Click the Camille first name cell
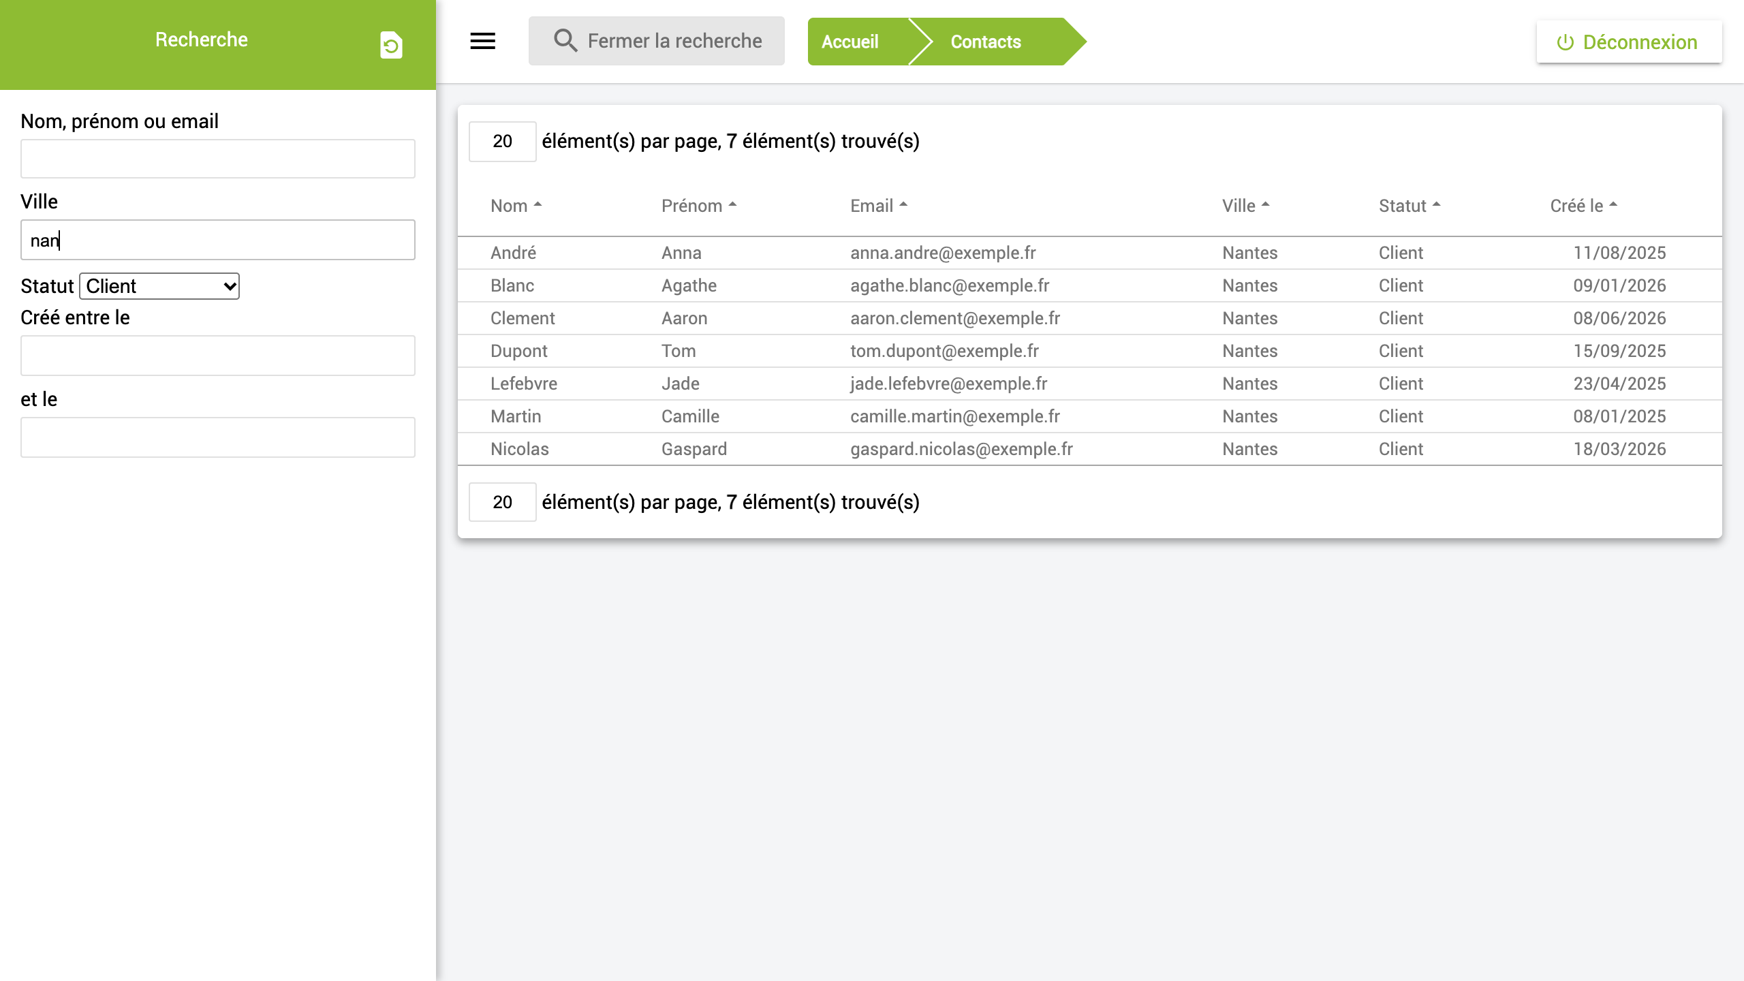This screenshot has height=981, width=1744. (x=690, y=416)
